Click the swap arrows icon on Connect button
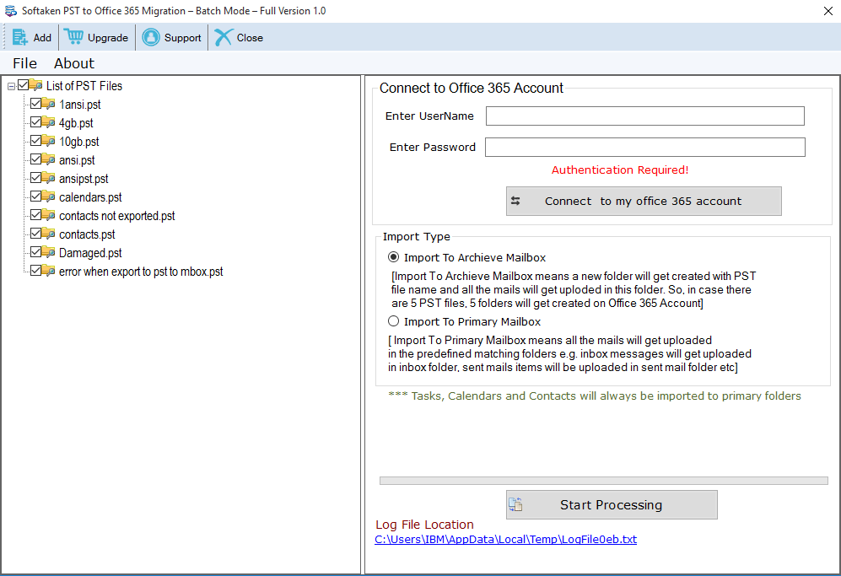This screenshot has width=841, height=576. [x=515, y=201]
